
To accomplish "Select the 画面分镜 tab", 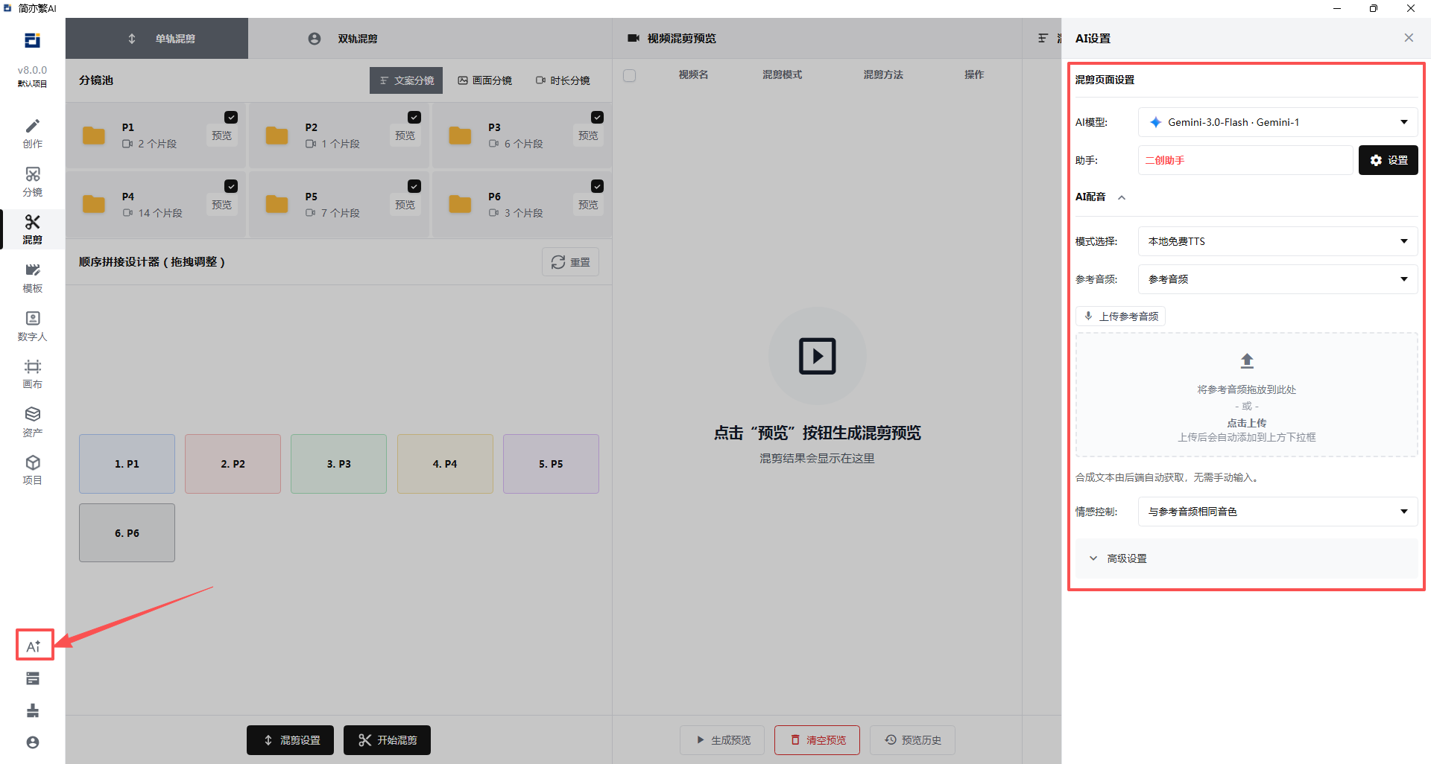I will coord(484,80).
